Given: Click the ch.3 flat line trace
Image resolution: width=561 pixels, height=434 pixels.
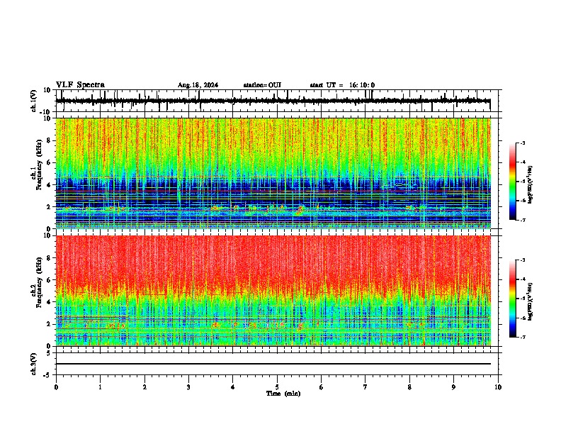Looking at the screenshot, I should pos(273,364).
